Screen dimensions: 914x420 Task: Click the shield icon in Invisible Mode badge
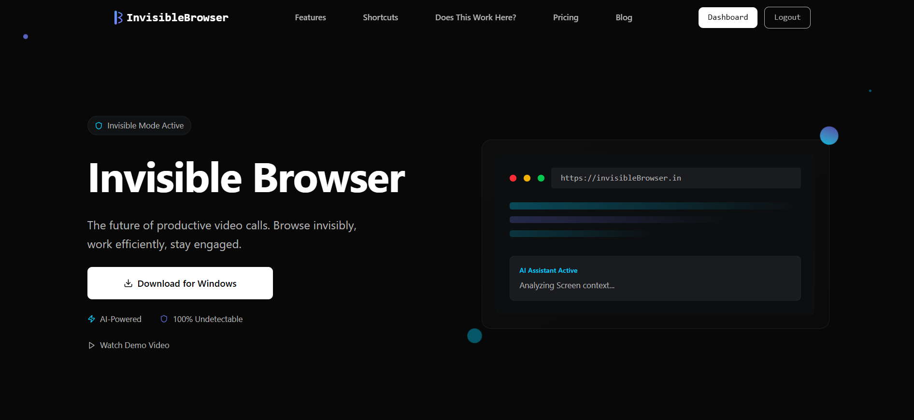pos(99,126)
